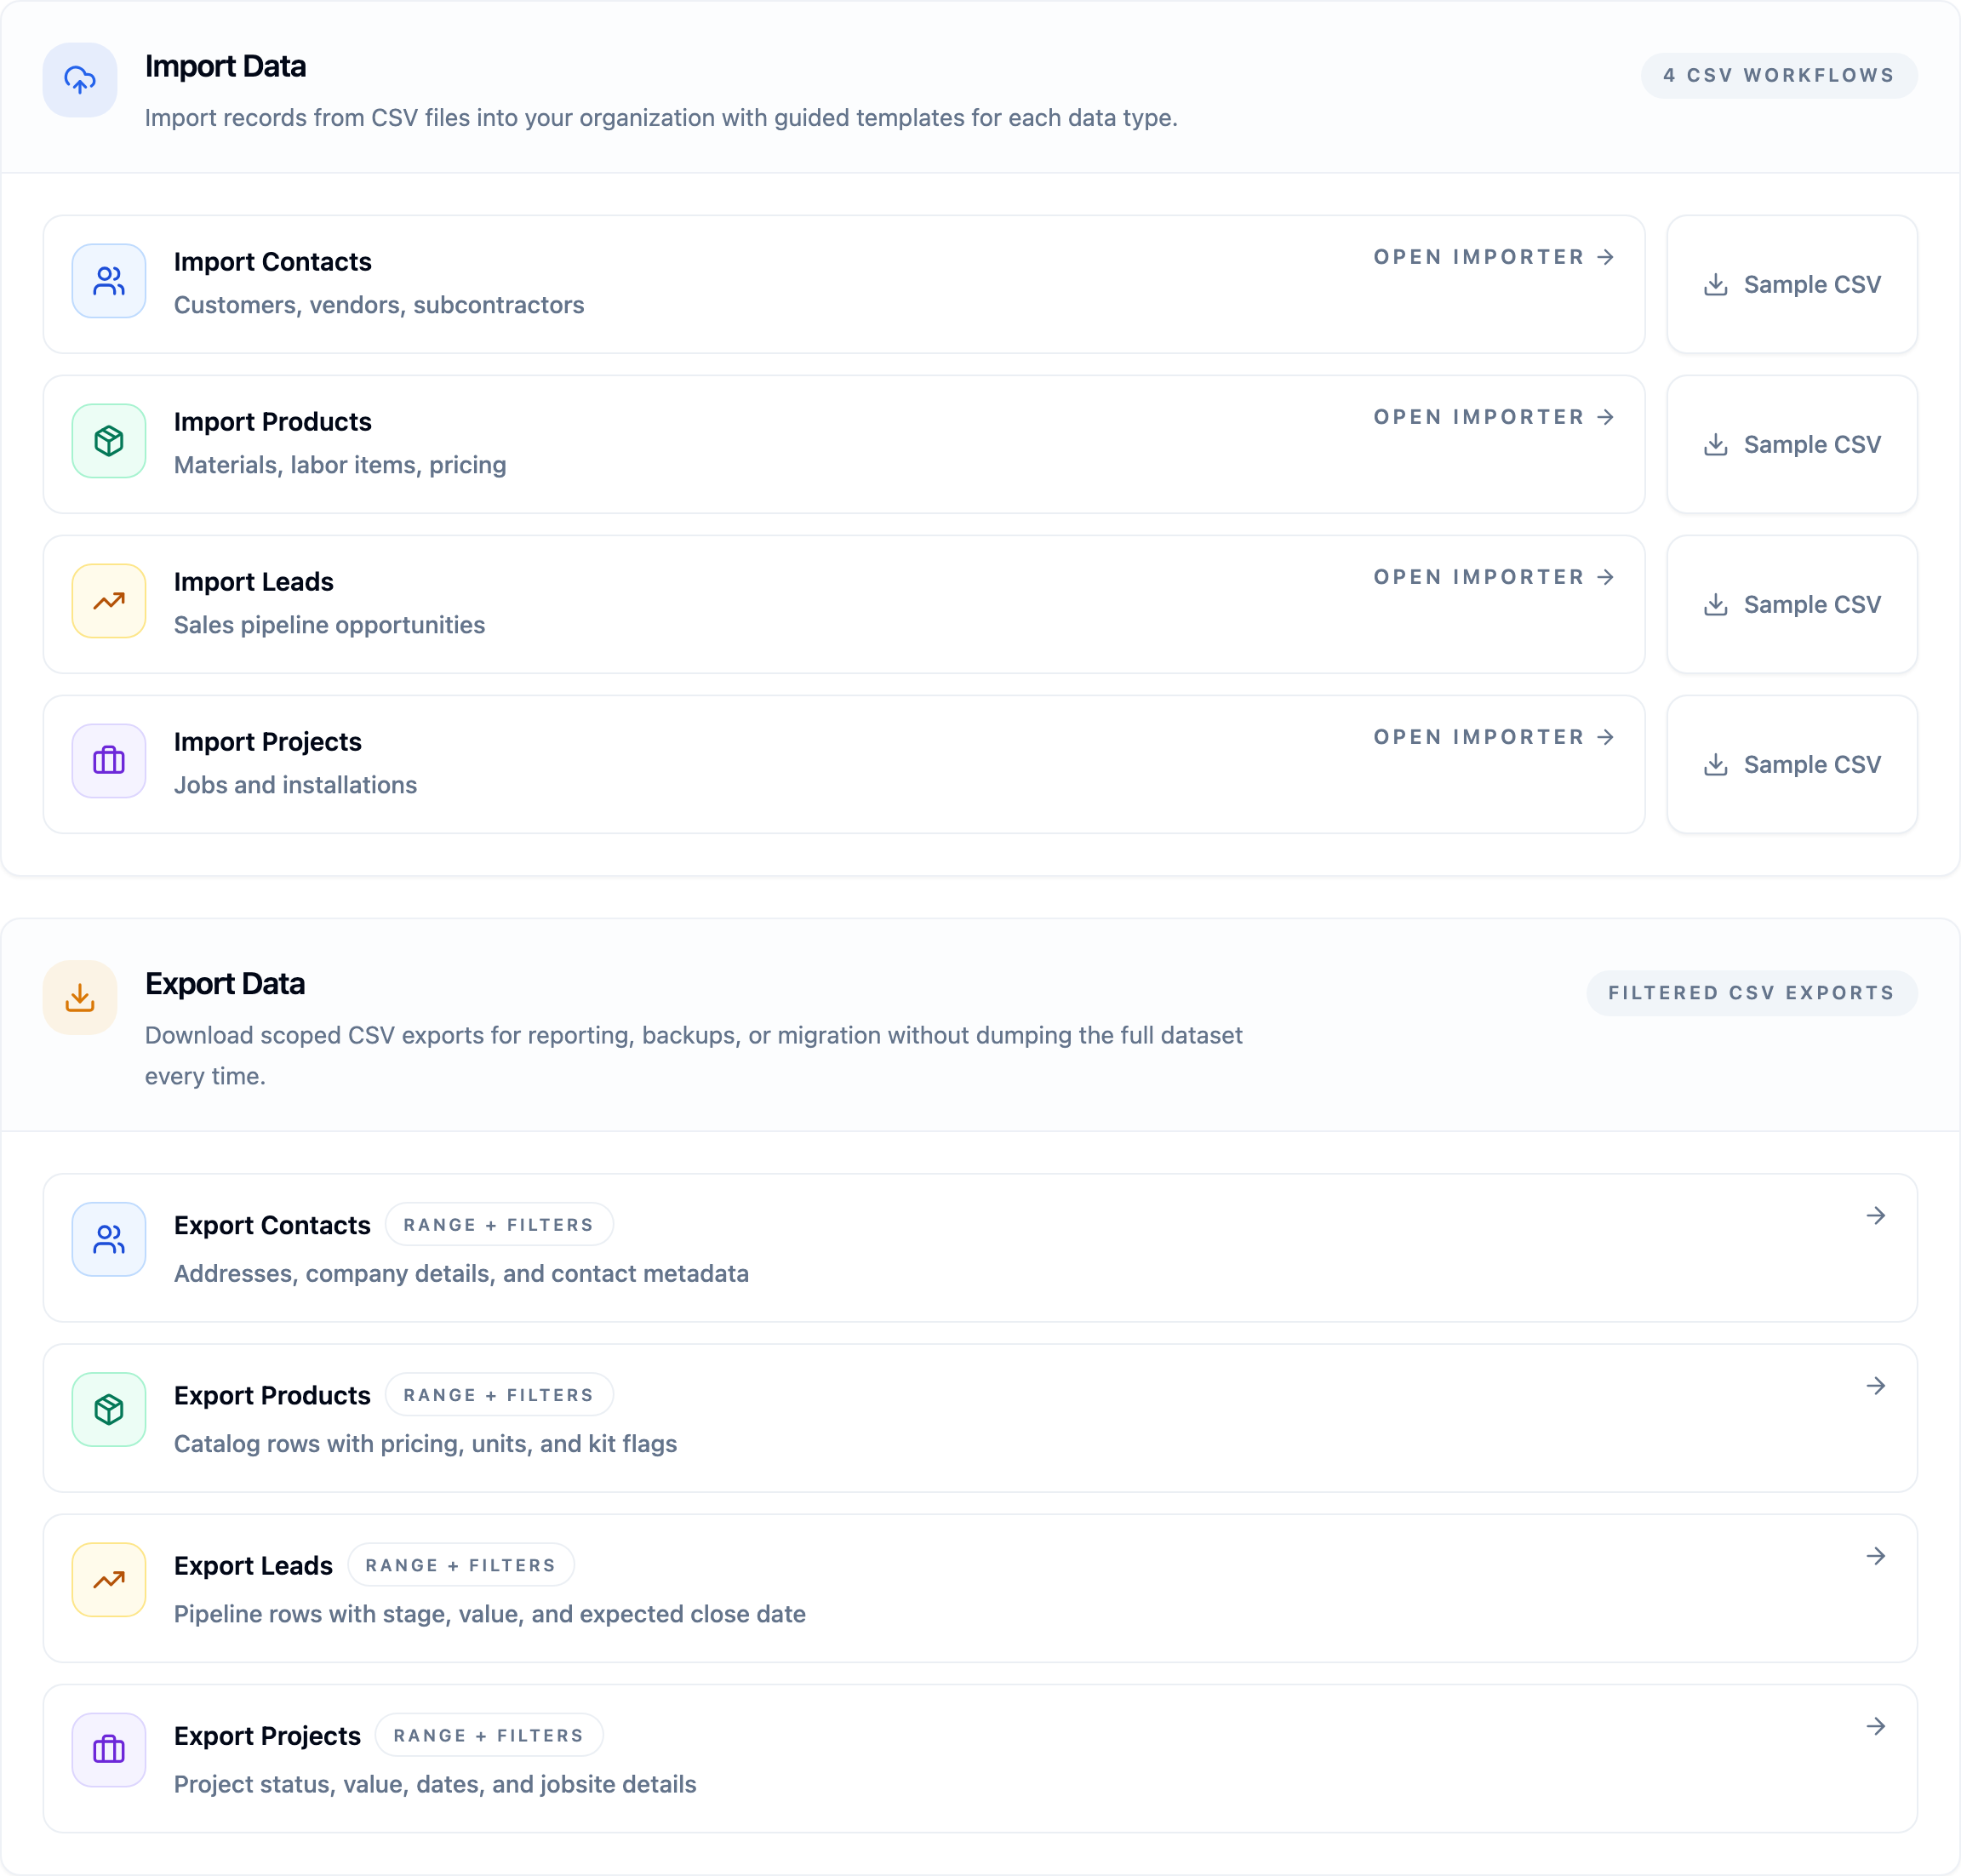
Task: Click the Import Projects briefcase icon
Action: pyautogui.click(x=109, y=761)
